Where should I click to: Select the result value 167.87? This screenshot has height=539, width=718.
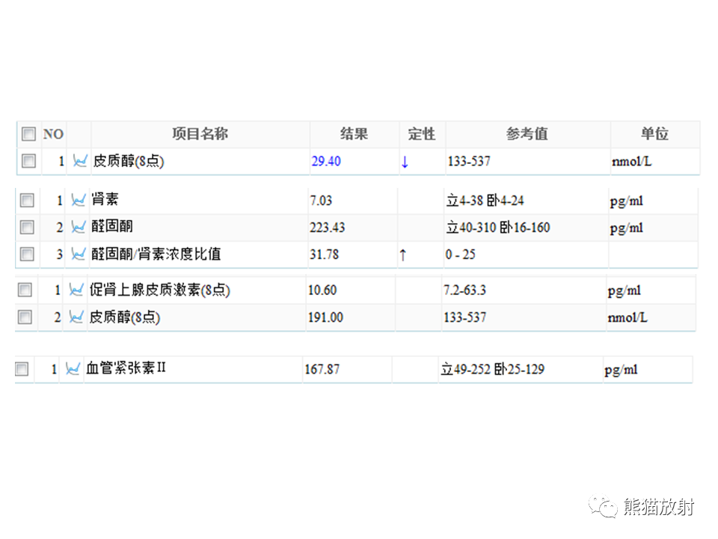click(322, 369)
